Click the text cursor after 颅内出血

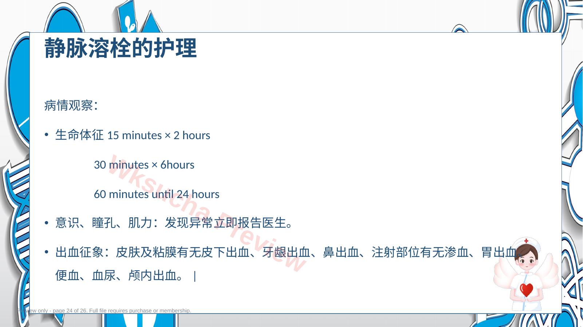coord(195,276)
